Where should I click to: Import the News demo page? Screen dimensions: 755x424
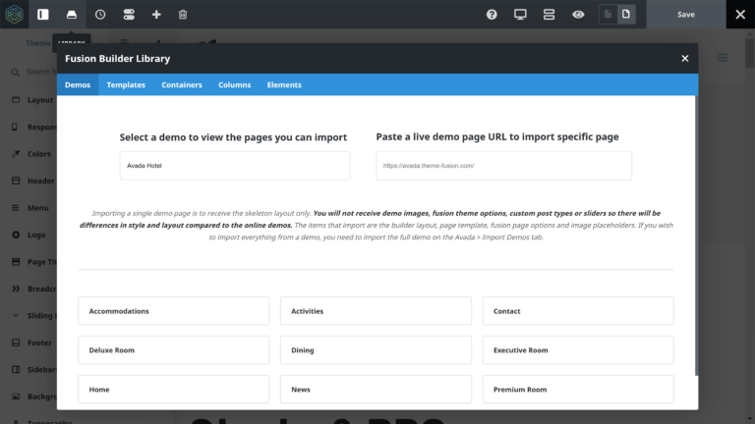(376, 390)
